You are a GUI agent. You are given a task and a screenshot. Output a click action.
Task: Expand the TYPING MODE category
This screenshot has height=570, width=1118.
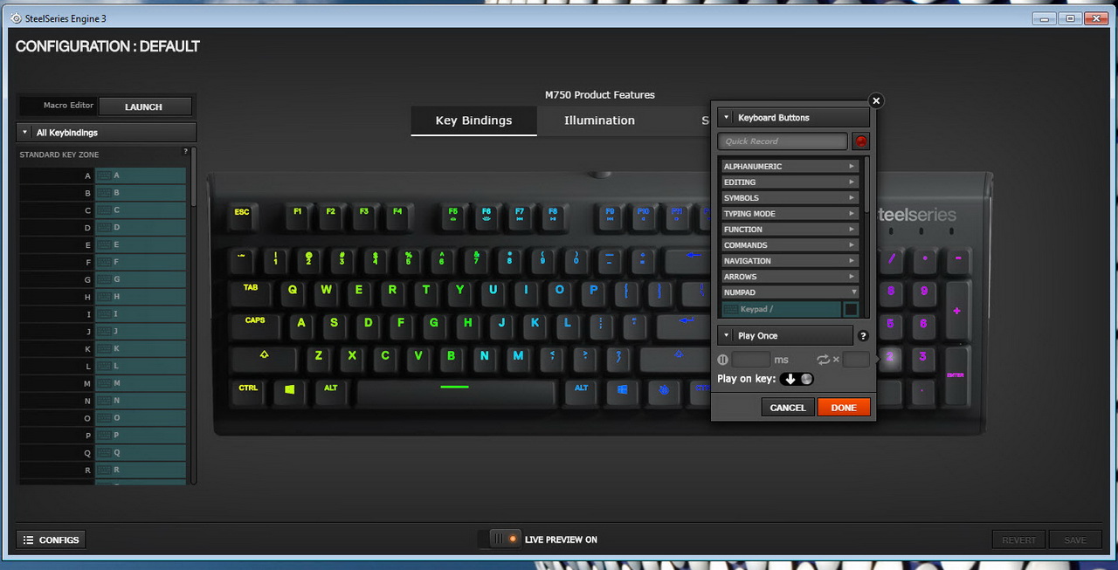click(790, 214)
